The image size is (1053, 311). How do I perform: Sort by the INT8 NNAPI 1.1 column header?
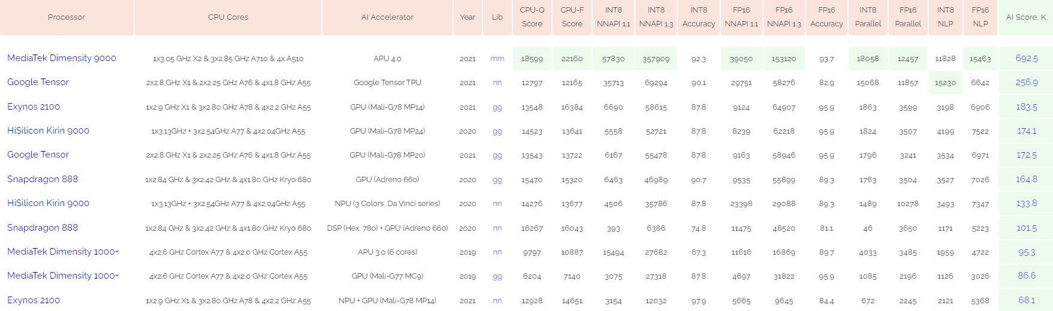(614, 17)
